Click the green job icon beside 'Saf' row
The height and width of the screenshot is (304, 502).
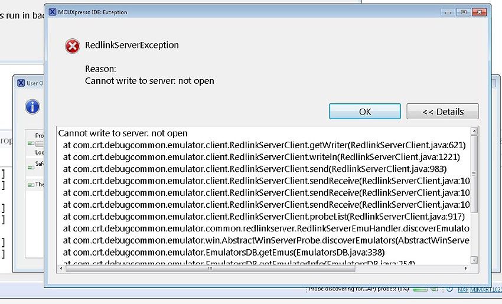coord(31,168)
